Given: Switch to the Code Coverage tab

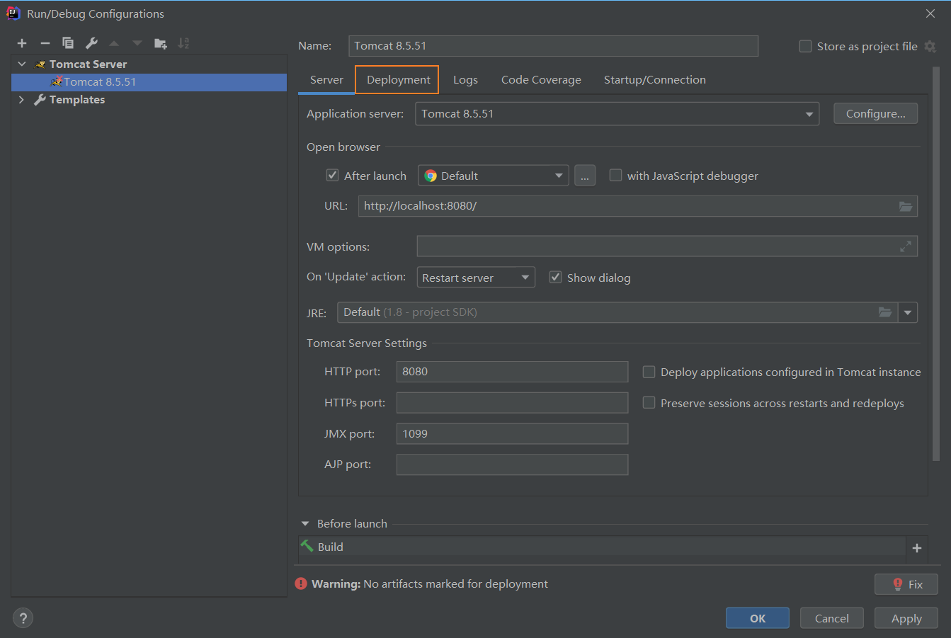Looking at the screenshot, I should coord(541,80).
